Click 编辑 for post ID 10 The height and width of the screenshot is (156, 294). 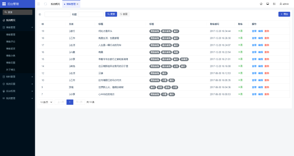click(x=261, y=80)
